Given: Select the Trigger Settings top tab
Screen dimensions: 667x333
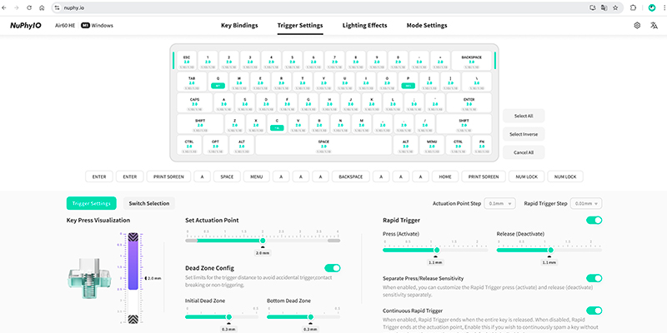Looking at the screenshot, I should 300,26.
